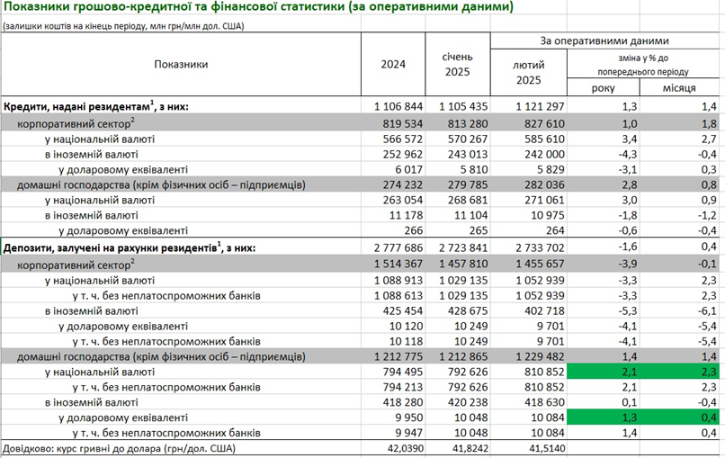The image size is (725, 458).
Task: Click the "року" change column header
Action: 604,87
